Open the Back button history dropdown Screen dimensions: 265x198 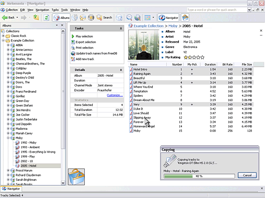[17, 18]
